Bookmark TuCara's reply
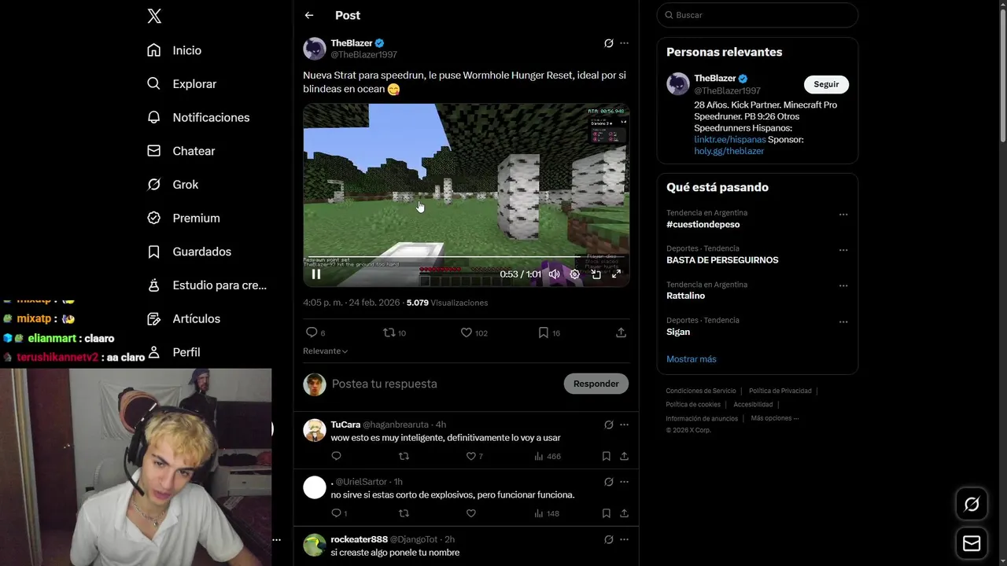 click(606, 456)
